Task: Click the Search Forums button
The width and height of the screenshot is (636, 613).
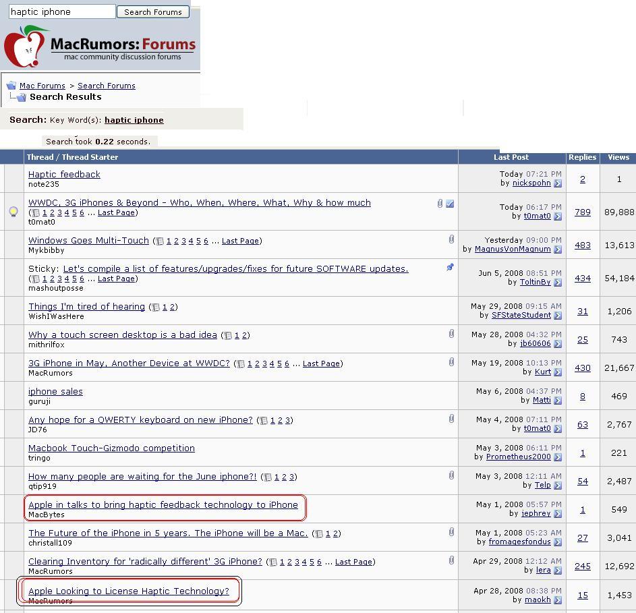Action: [x=153, y=11]
